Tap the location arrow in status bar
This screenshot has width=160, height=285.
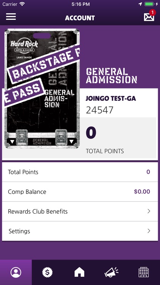[140, 4]
